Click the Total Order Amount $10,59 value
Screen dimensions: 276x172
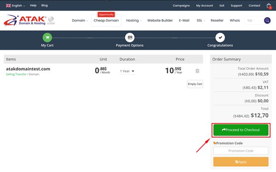coord(262,74)
